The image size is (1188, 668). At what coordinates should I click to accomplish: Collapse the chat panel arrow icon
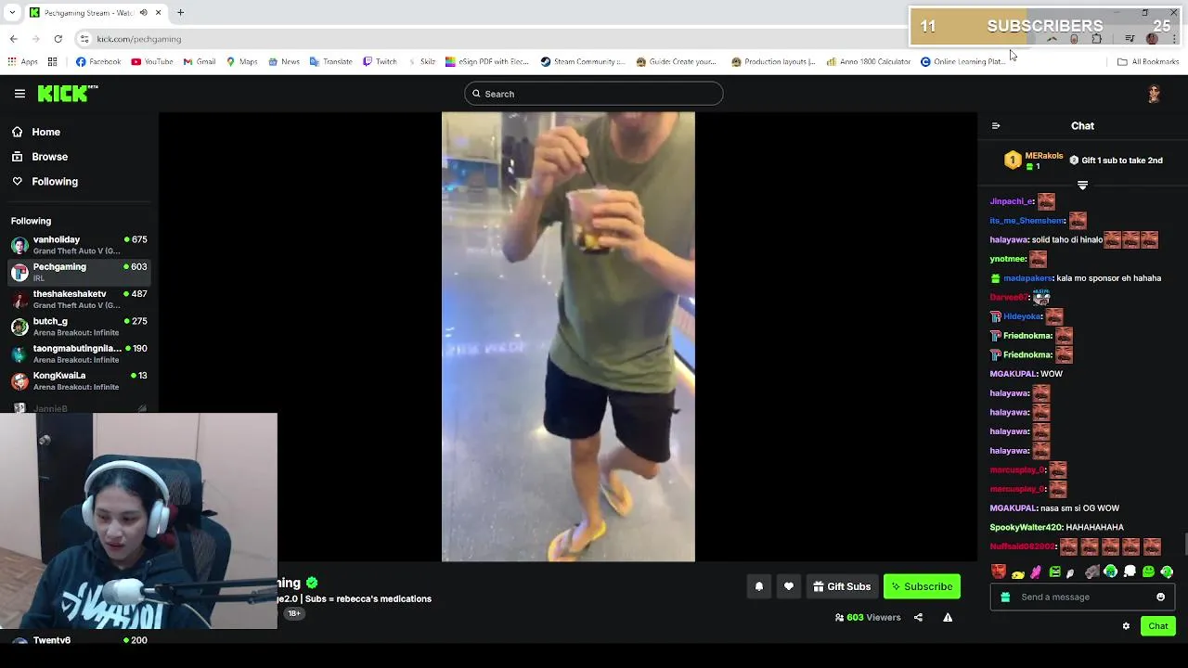(996, 126)
